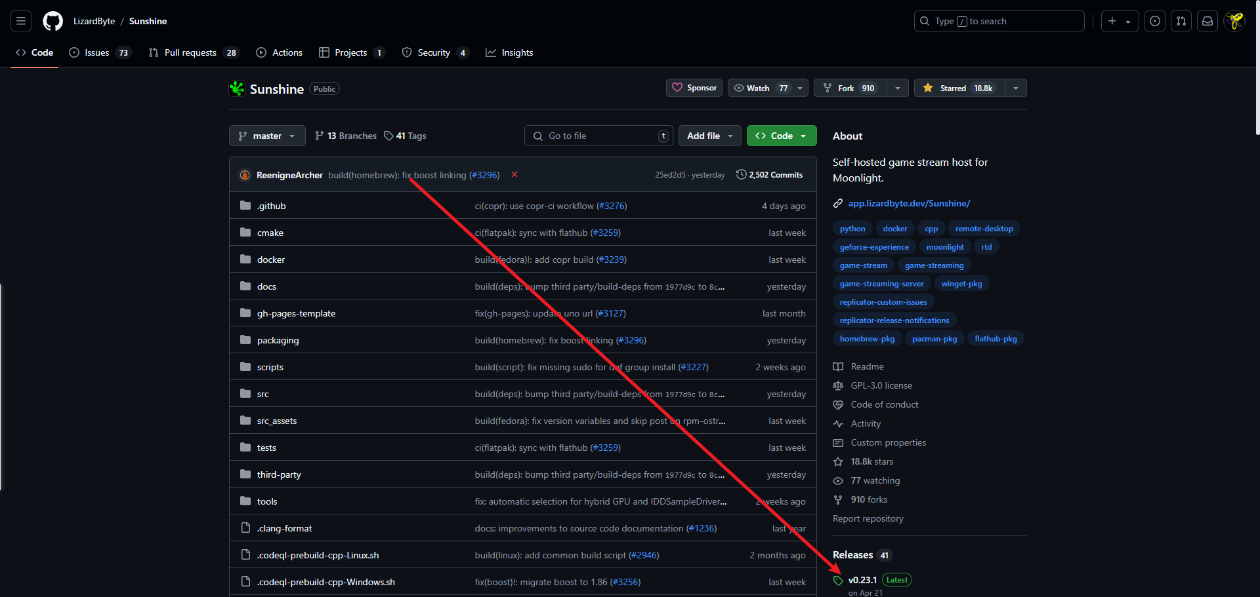1260x597 pixels.
Task: Fork the repository with Fork button
Action: pos(850,88)
